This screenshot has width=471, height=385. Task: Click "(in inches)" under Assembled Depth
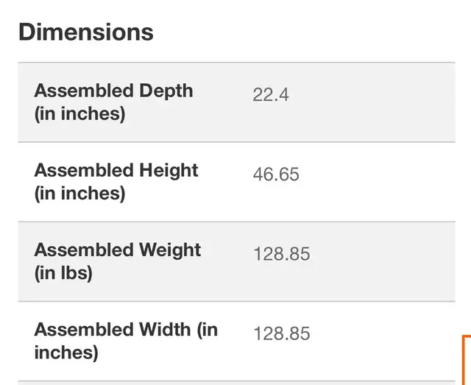pyautogui.click(x=79, y=113)
